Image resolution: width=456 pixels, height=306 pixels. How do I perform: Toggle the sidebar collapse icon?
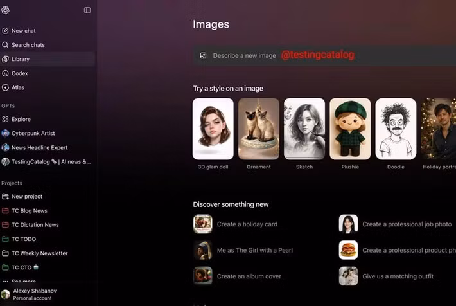pyautogui.click(x=87, y=10)
